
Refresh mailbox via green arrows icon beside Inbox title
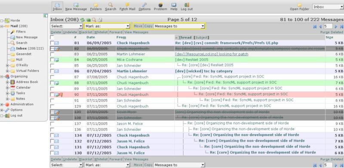[83, 20]
